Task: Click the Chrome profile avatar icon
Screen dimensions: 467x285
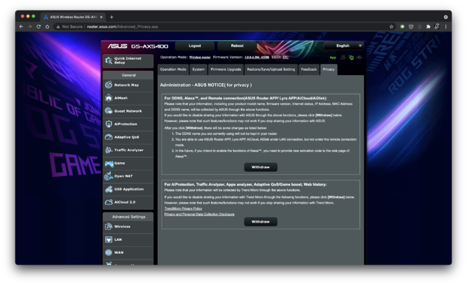Action: tap(437, 27)
